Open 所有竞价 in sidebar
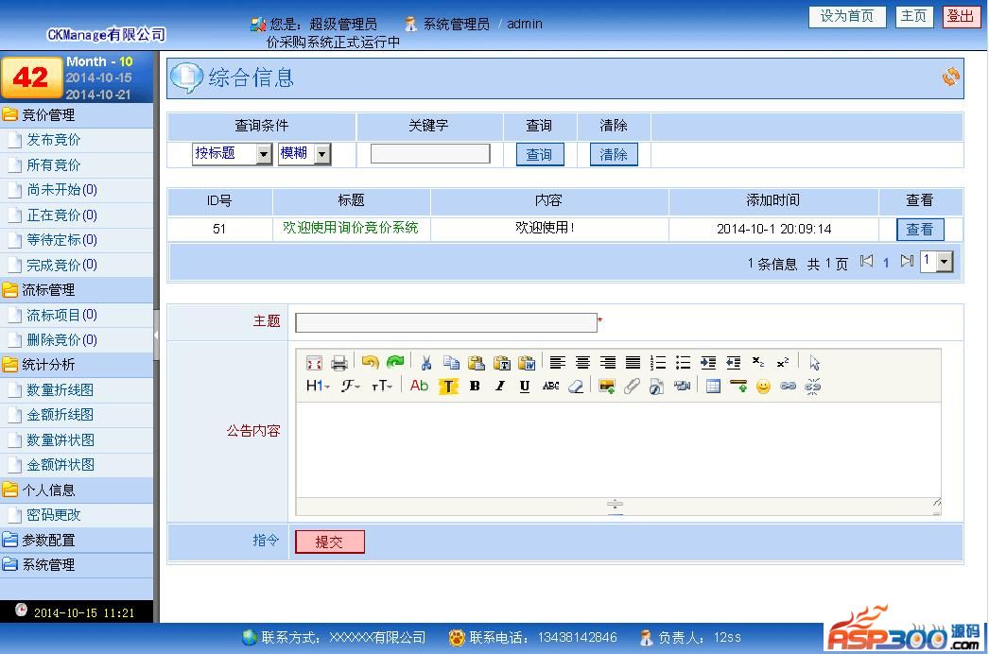The height and width of the screenshot is (654, 989). 54,165
